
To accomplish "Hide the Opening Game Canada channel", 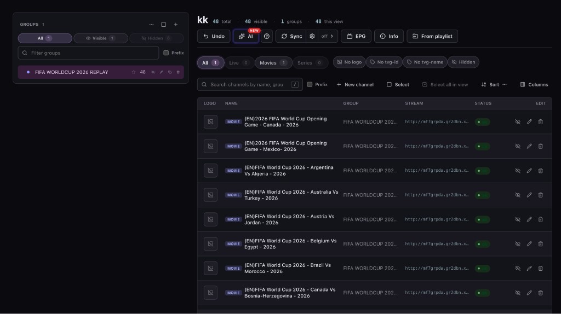I will click(x=518, y=122).
